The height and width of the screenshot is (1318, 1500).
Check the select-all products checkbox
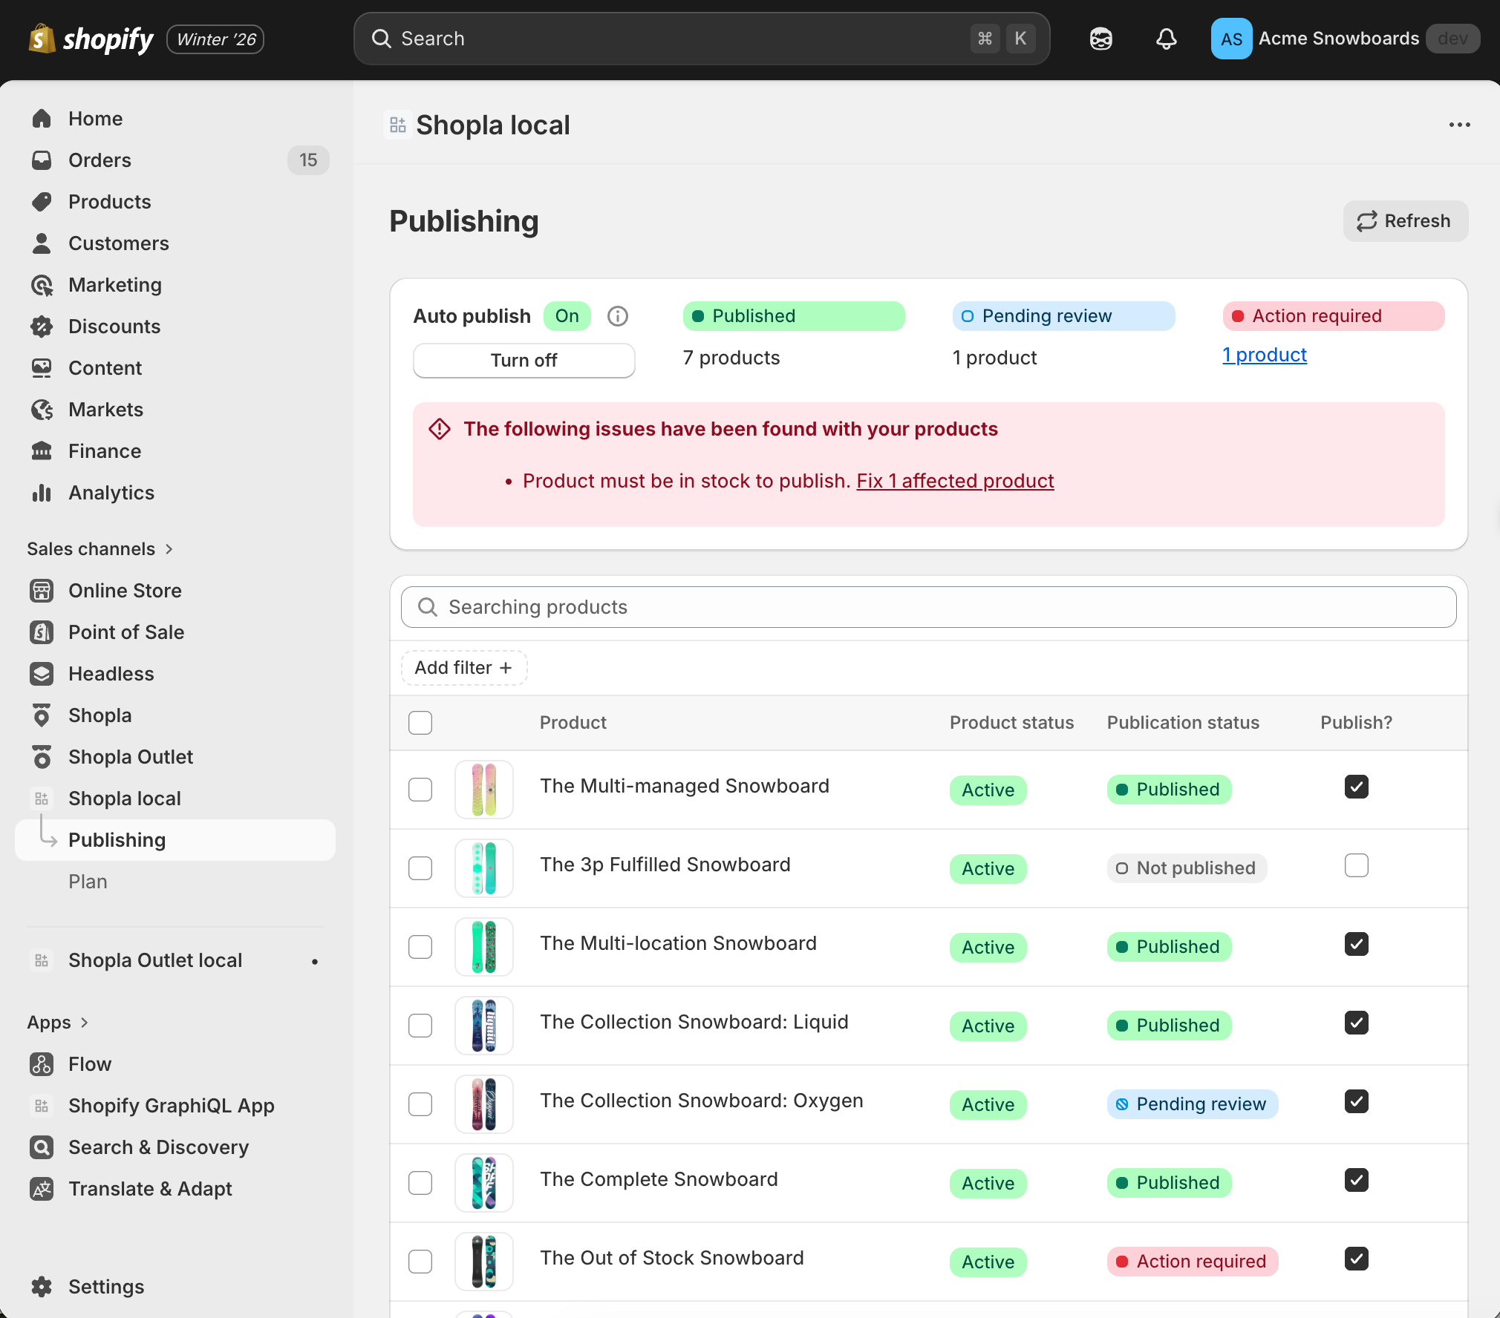(x=420, y=721)
